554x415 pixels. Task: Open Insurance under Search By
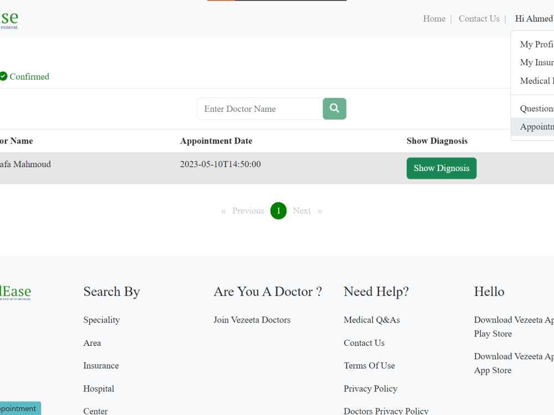tap(101, 366)
